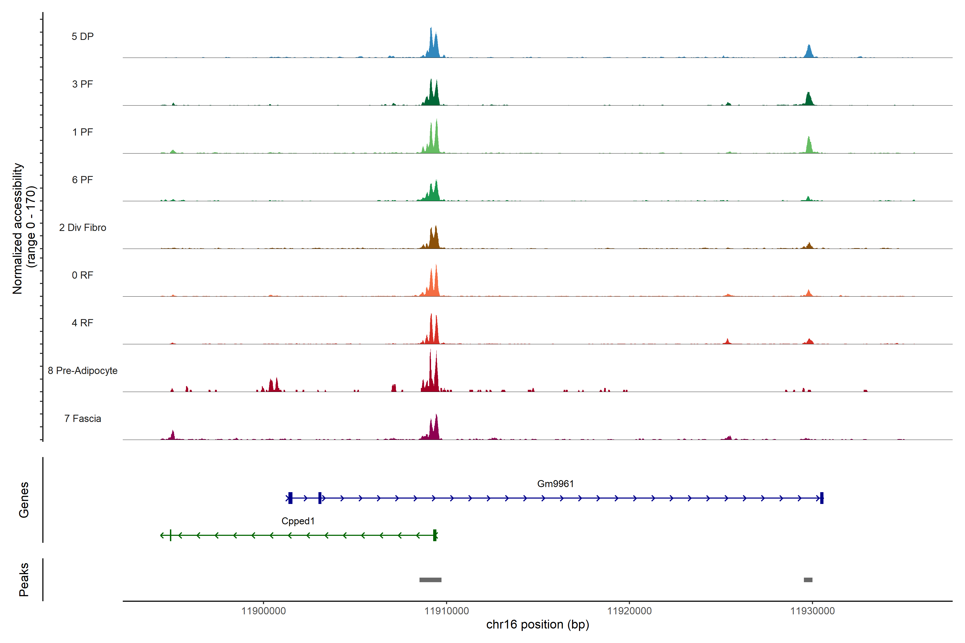965x643 pixels.
Task: Select the 0 RF track label
Action: pyautogui.click(x=83, y=275)
